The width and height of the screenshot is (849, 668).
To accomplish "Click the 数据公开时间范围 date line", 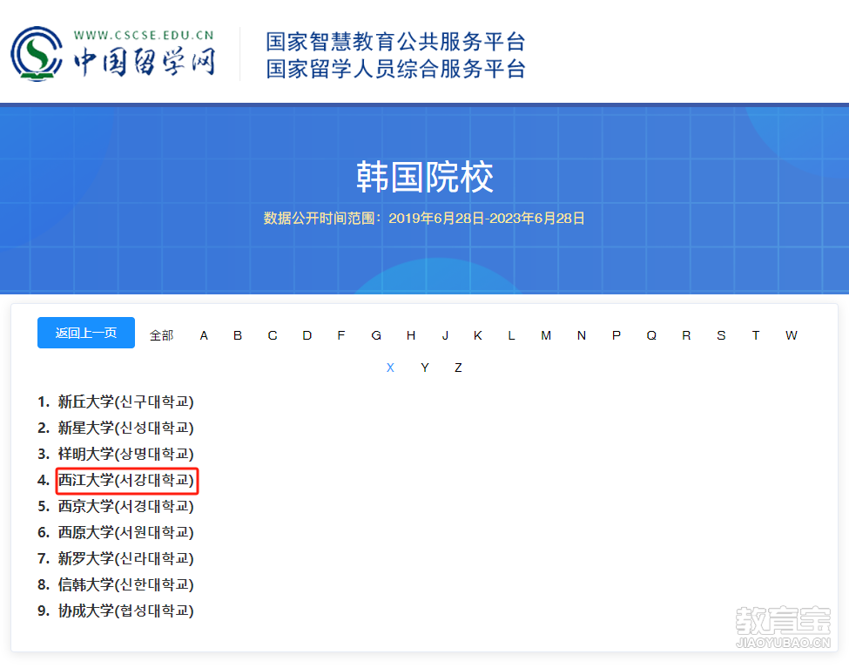I will coord(424,219).
